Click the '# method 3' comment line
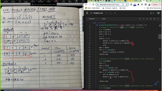 [x=126, y=86]
